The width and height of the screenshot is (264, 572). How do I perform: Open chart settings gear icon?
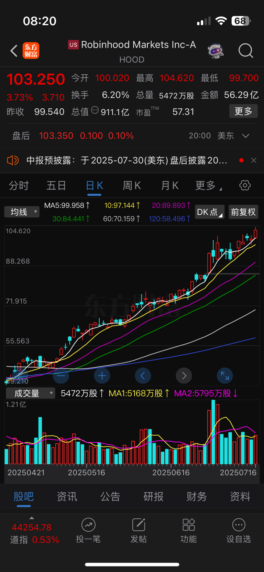245,185
